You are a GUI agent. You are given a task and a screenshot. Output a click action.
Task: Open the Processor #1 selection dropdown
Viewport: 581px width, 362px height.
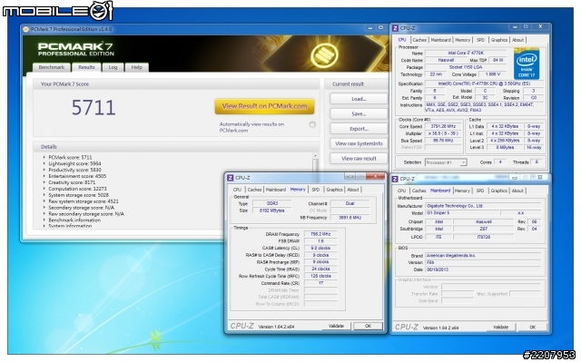446,162
